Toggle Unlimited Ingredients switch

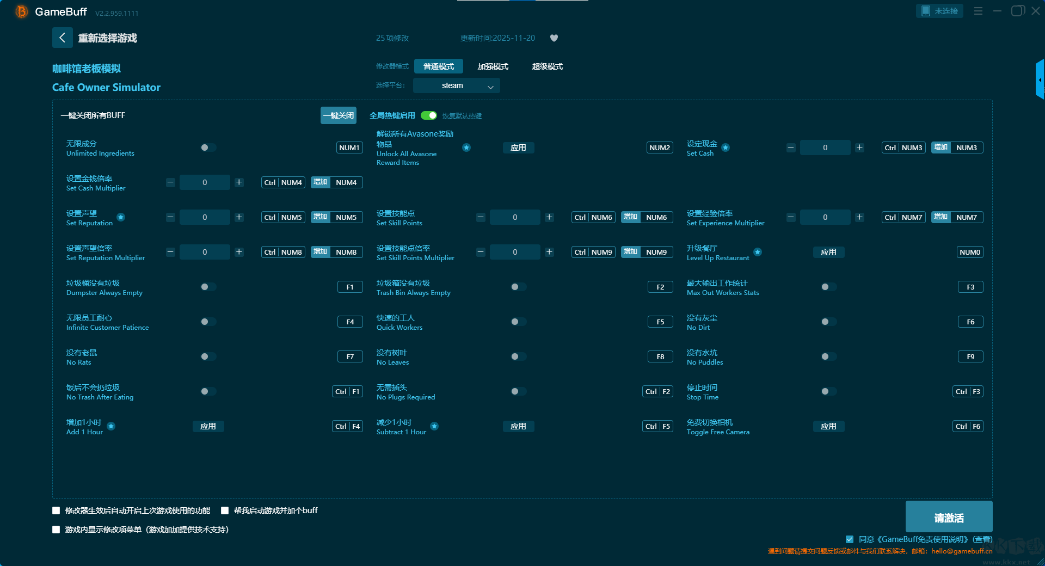click(x=208, y=147)
